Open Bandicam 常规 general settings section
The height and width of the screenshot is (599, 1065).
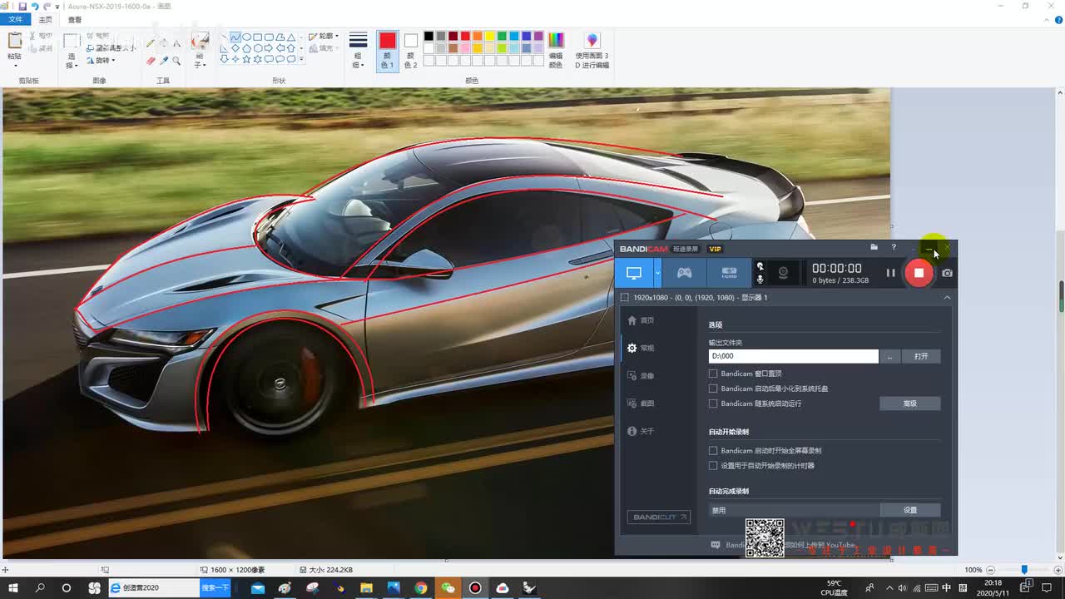pos(641,348)
